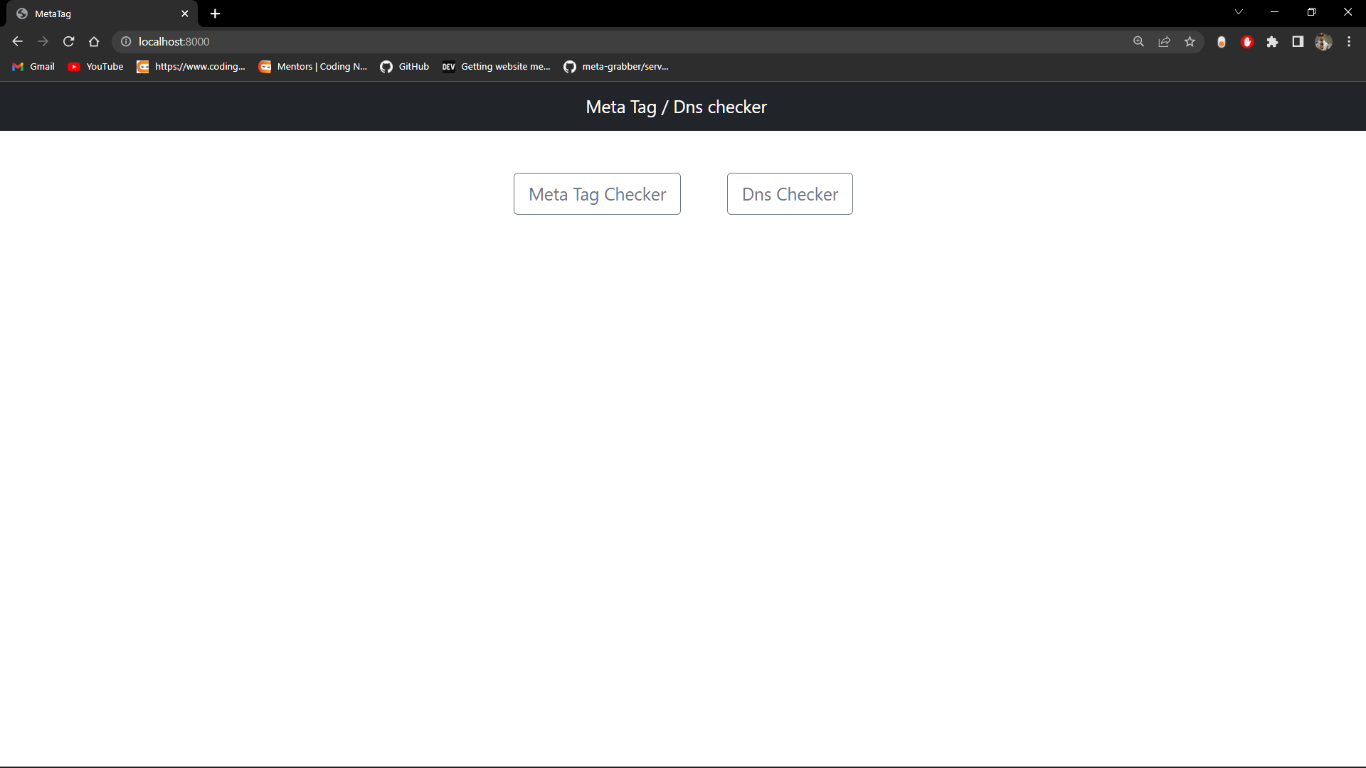Open the tab search dropdown arrow
This screenshot has height=768, width=1366.
pos(1239,11)
